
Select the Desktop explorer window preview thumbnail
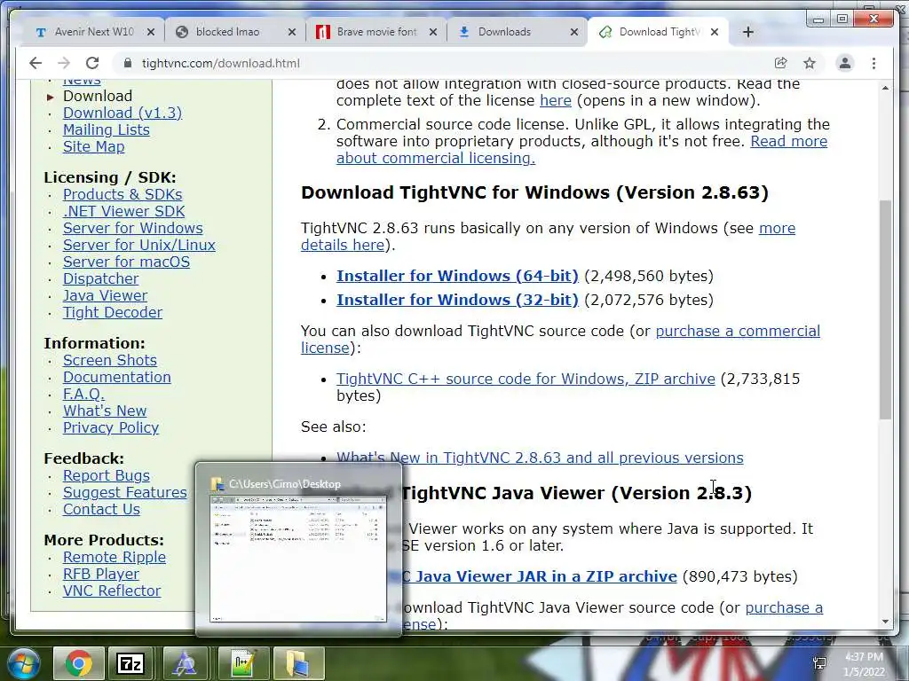(298, 549)
